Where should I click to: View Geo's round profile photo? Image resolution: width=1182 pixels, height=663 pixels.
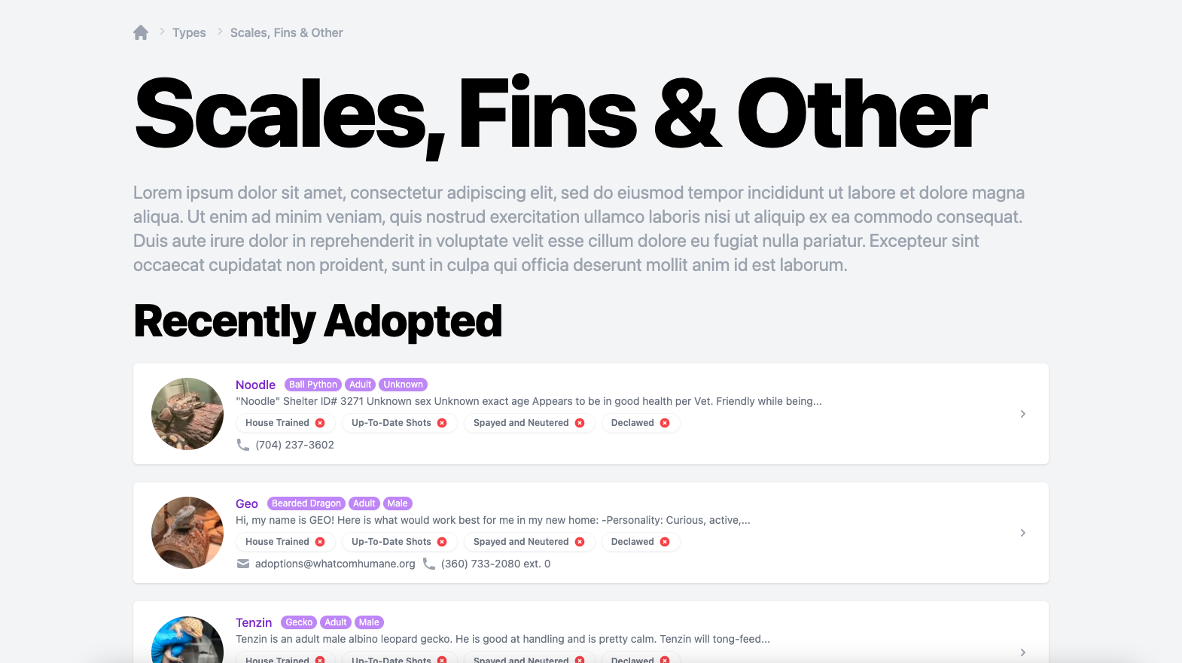click(187, 533)
